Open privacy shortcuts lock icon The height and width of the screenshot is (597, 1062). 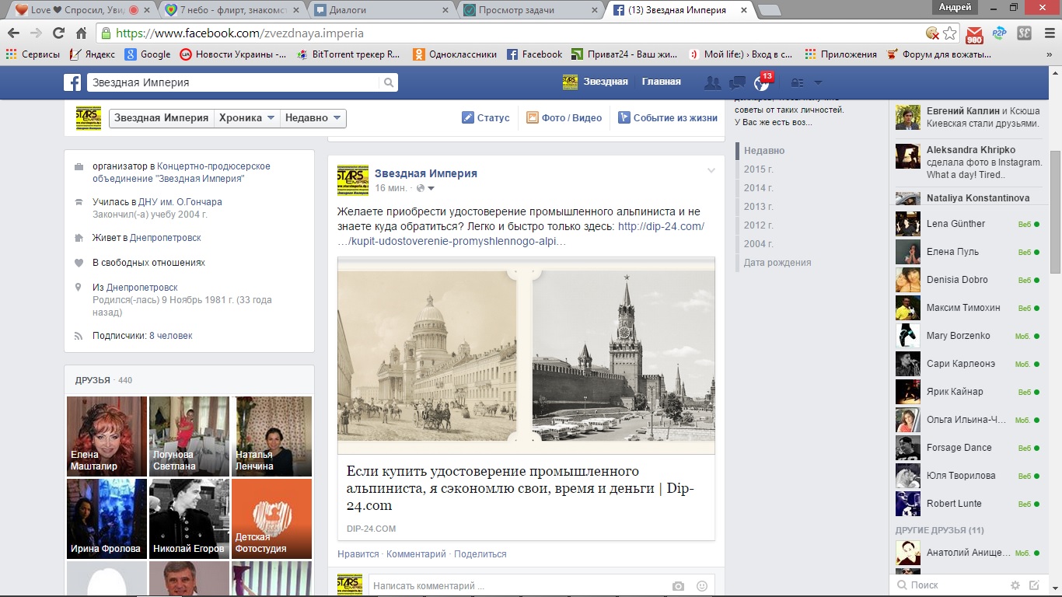797,82
